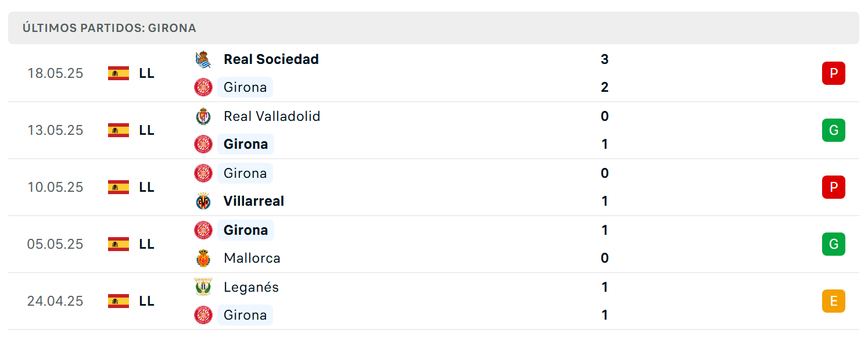Click the Real Sociedad club crest

[x=203, y=59]
